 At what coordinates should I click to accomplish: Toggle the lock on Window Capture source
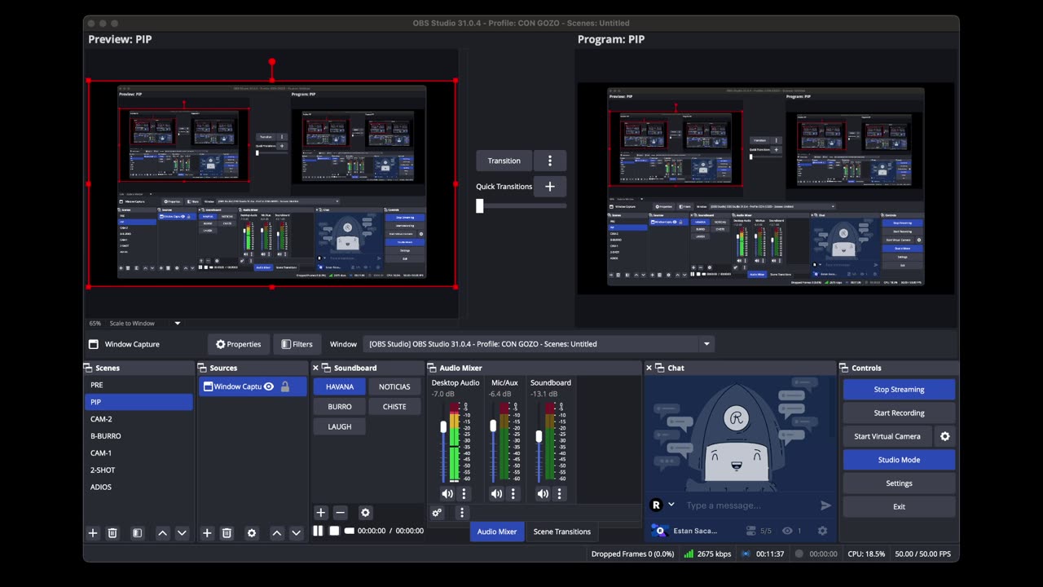tap(285, 386)
